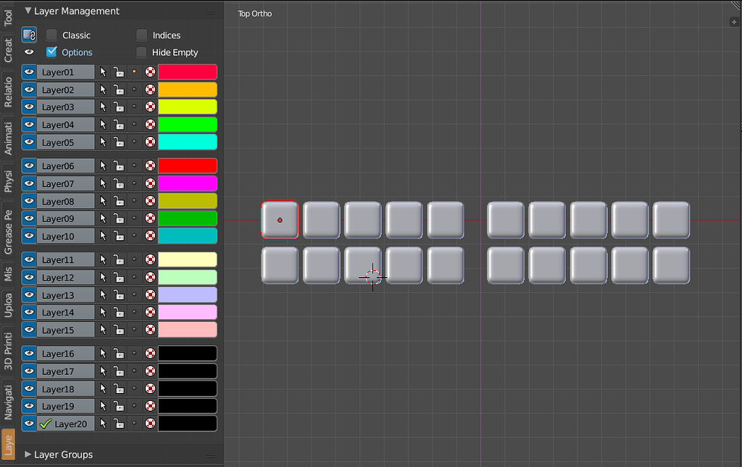Click the select-objects arrow icon for Layer16
Viewport: 742px width, 467px height.
tap(103, 353)
